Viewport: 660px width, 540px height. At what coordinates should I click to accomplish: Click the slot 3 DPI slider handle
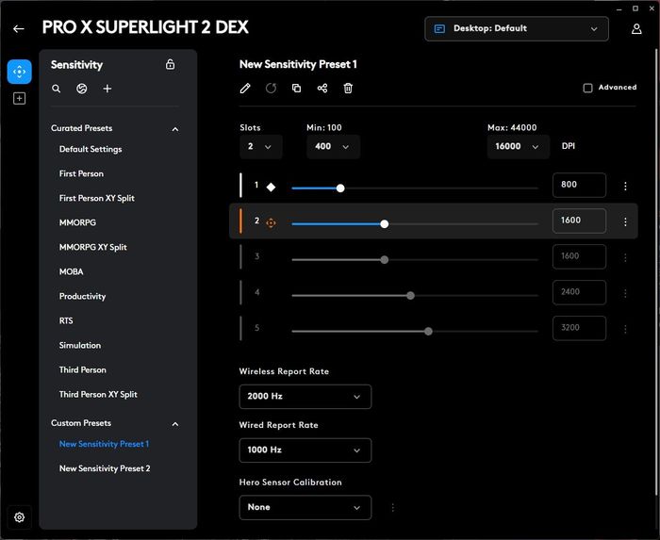(385, 260)
